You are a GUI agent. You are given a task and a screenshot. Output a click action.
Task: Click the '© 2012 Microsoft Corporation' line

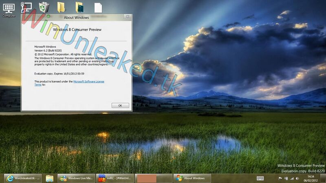[63, 54]
